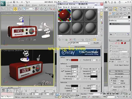
Task: Enable the By Angle checkbox
Action: pyautogui.click(x=111, y=51)
